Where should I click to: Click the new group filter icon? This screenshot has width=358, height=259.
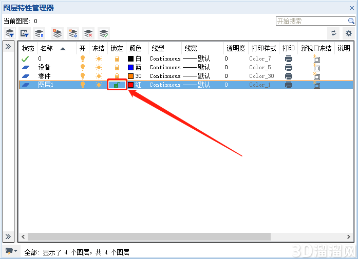click(25, 33)
